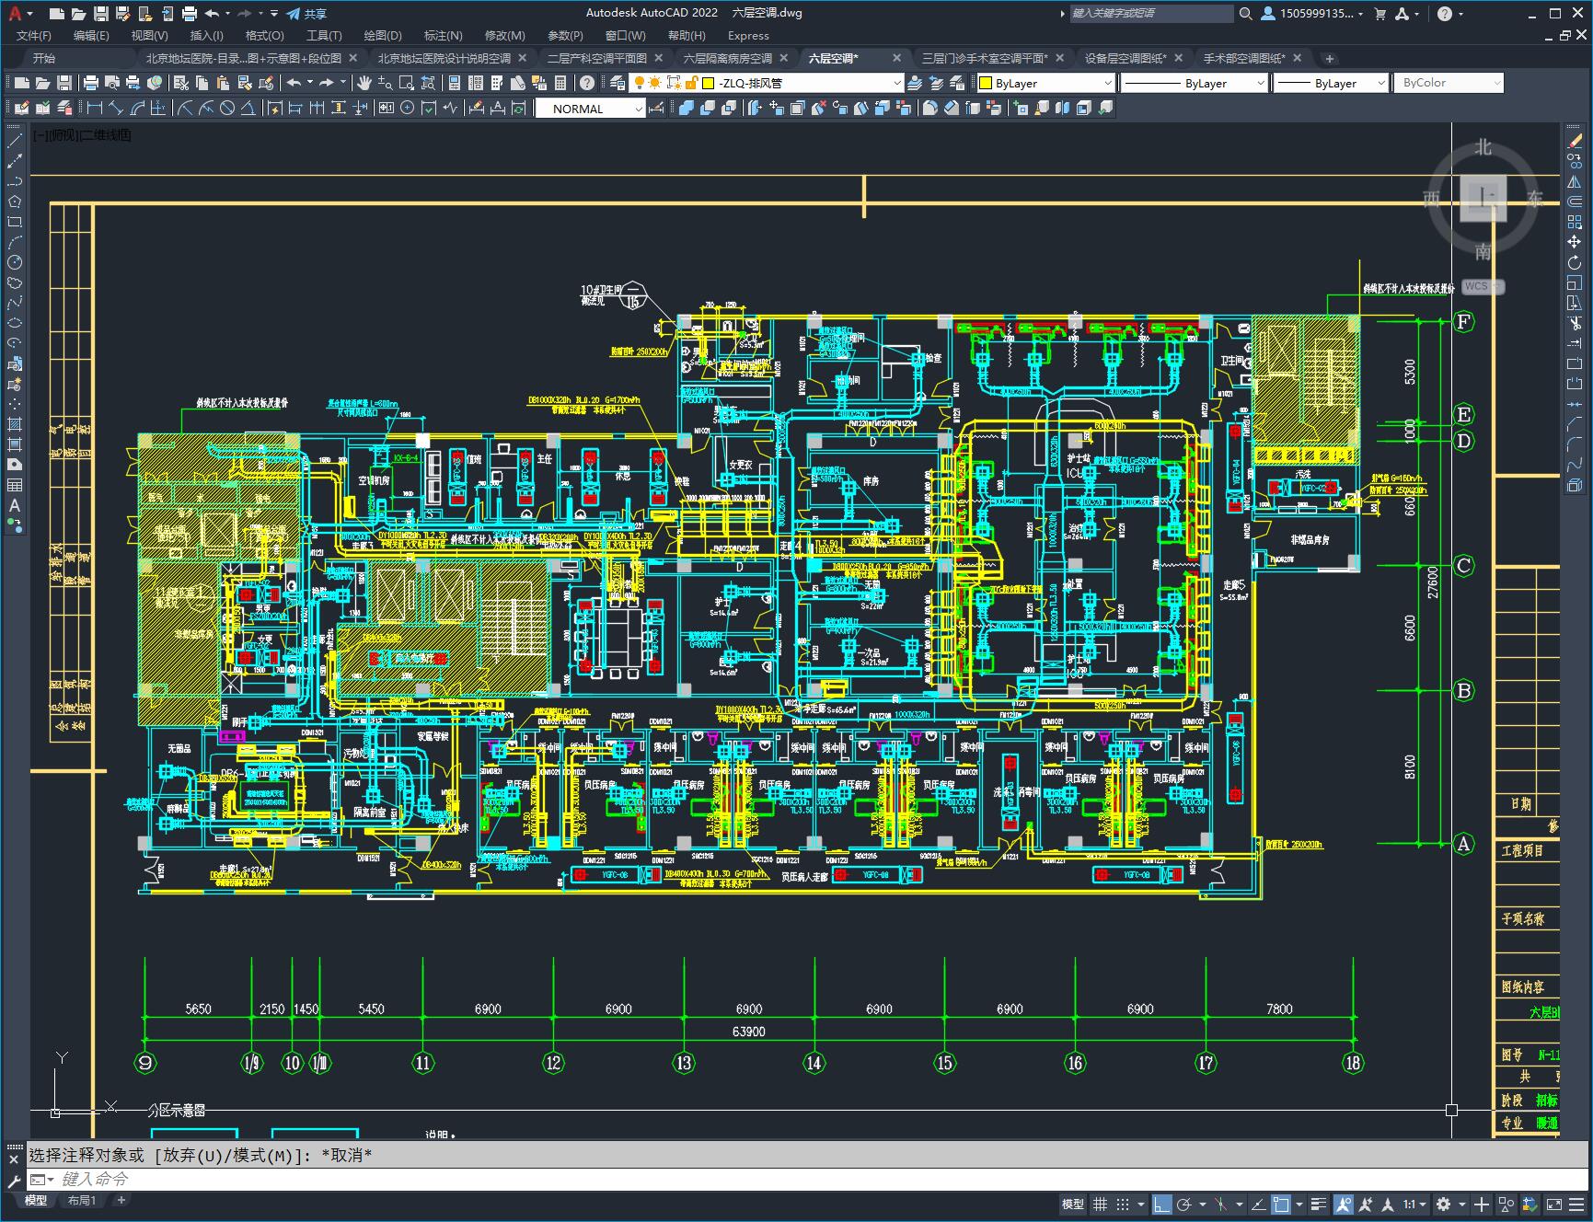Click the Pan hand tool icon
This screenshot has height=1222, width=1593.
364,83
